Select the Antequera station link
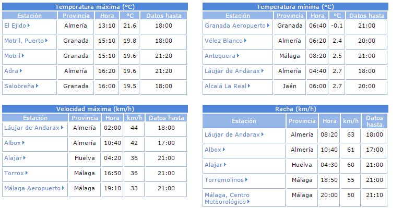 point(220,56)
